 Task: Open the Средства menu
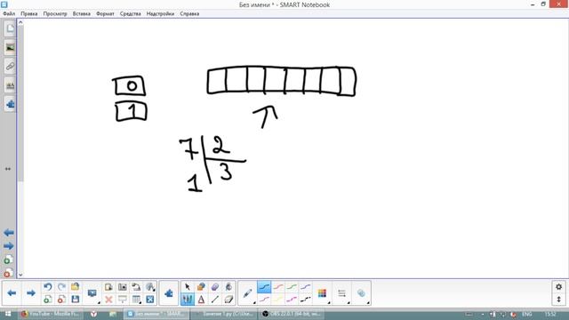click(x=131, y=14)
